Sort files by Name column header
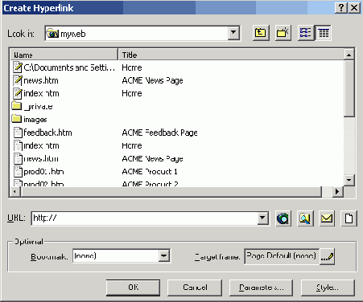Viewport: 363px width, 302px height. [x=64, y=55]
